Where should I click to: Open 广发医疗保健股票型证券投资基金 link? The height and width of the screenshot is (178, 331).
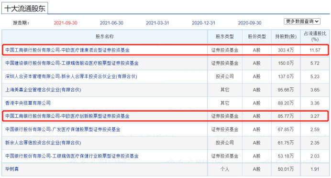point(63,129)
